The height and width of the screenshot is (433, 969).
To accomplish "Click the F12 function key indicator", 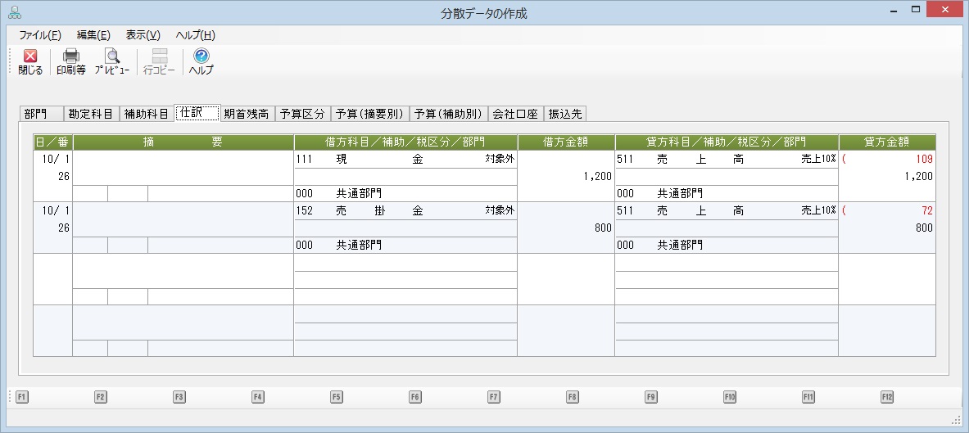I will coord(887,397).
